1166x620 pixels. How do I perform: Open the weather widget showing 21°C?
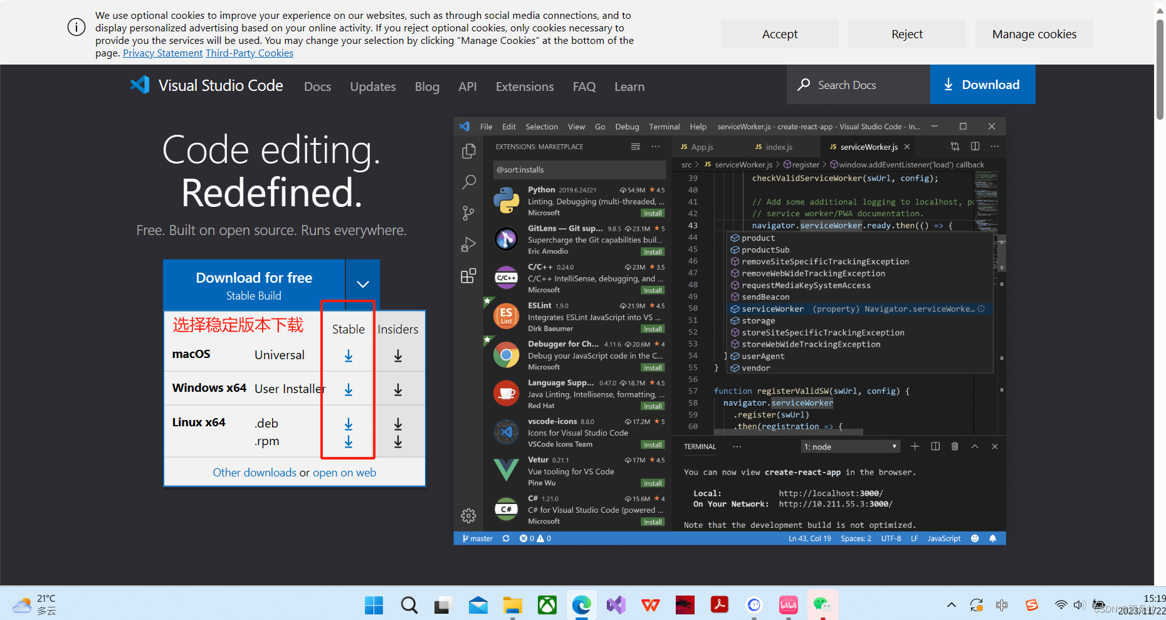[x=35, y=605]
